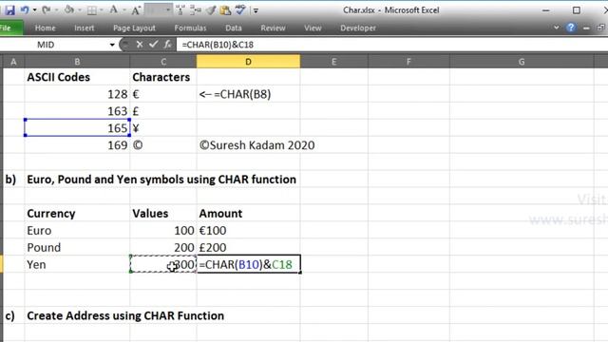
Task: Click the £200 amount cell
Action: pyautogui.click(x=248, y=247)
